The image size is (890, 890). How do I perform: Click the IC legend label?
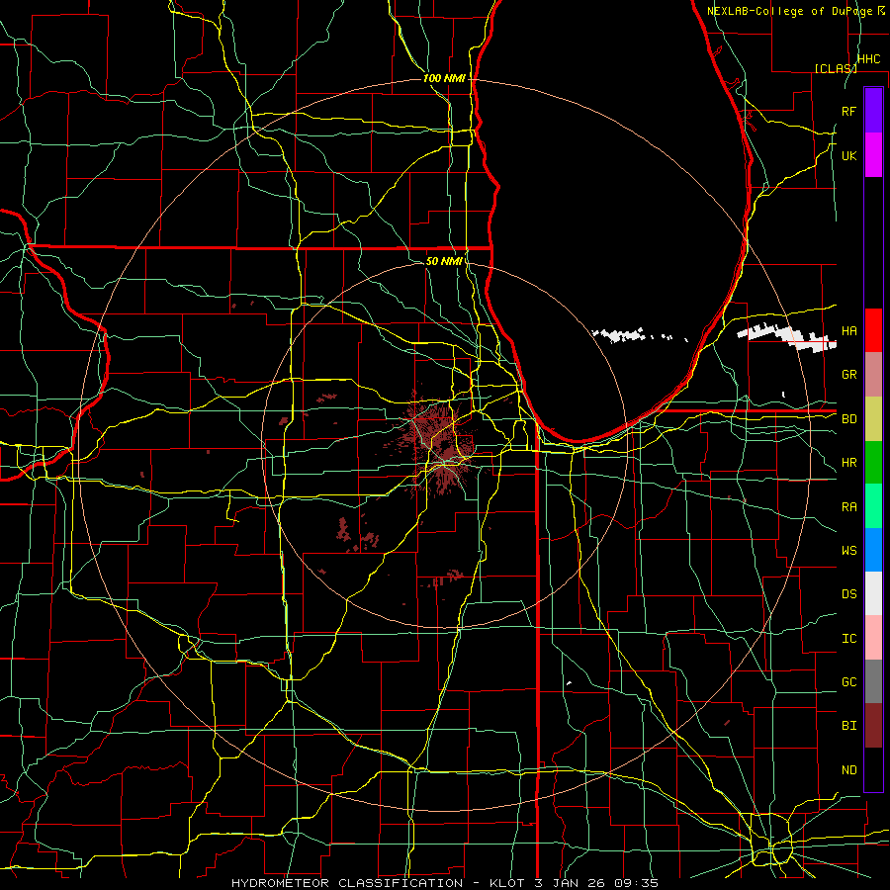coord(848,639)
